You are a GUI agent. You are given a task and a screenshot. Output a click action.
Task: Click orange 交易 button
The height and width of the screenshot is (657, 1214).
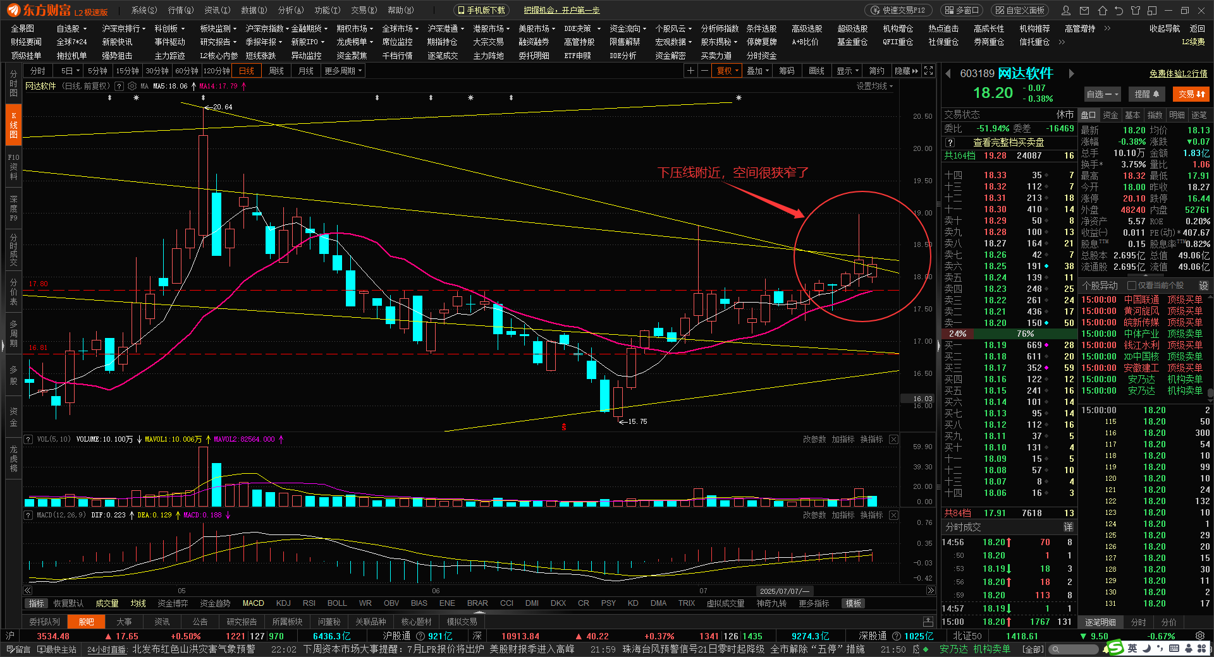(1191, 94)
